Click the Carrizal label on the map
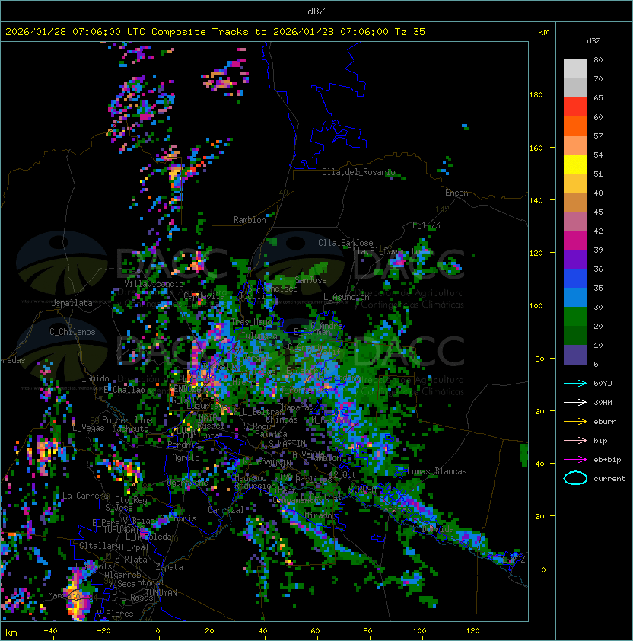The height and width of the screenshot is (641, 633). tap(226, 510)
